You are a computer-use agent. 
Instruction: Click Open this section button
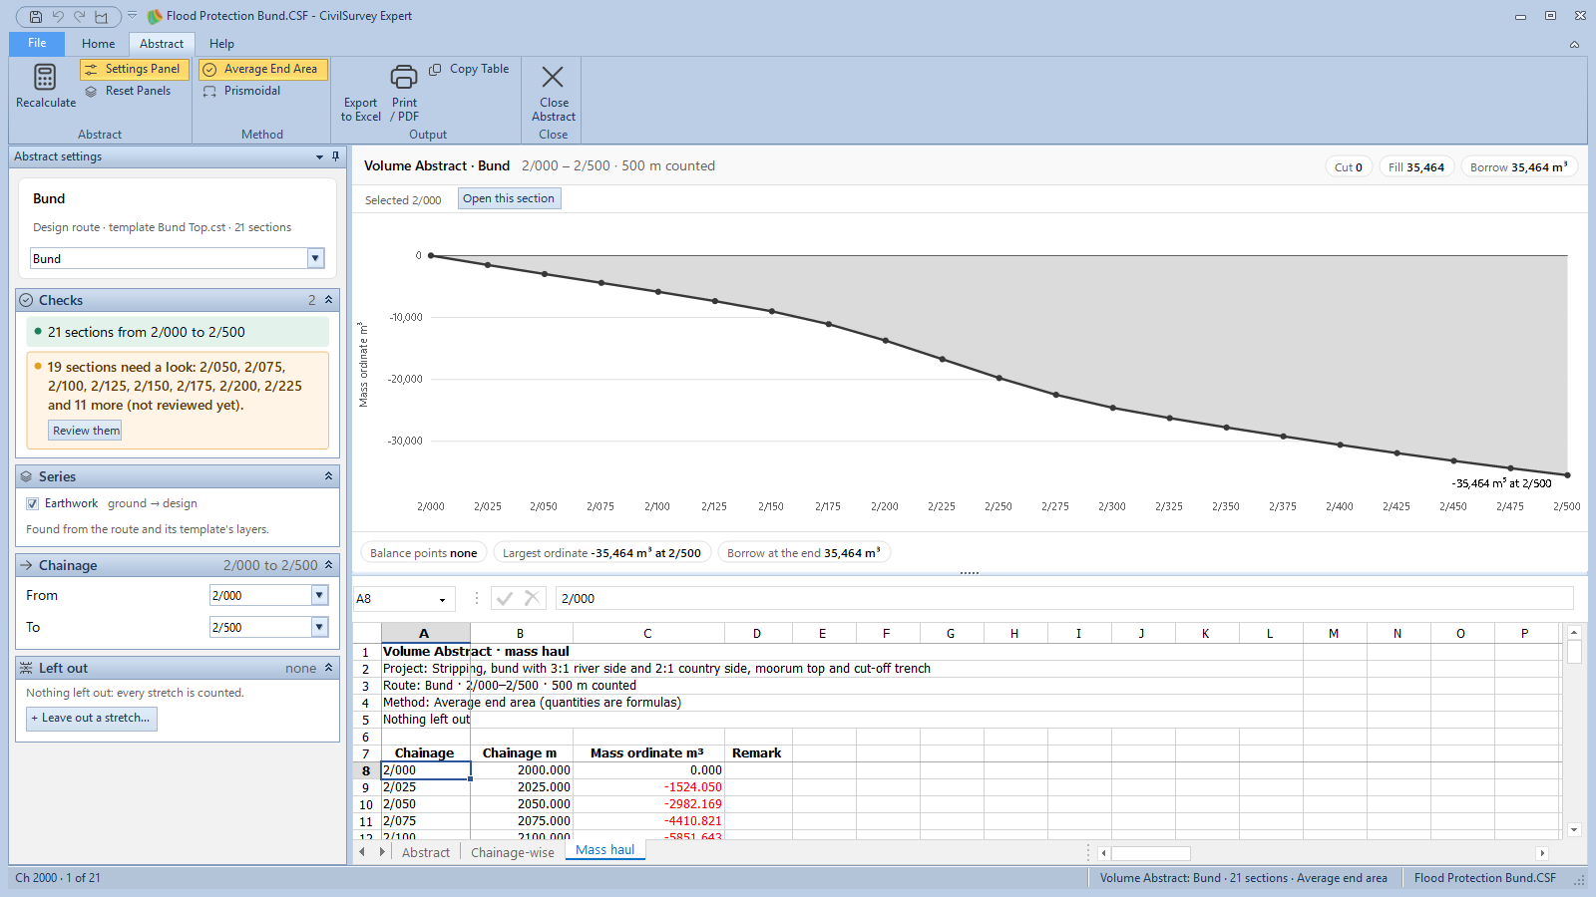[x=509, y=198]
